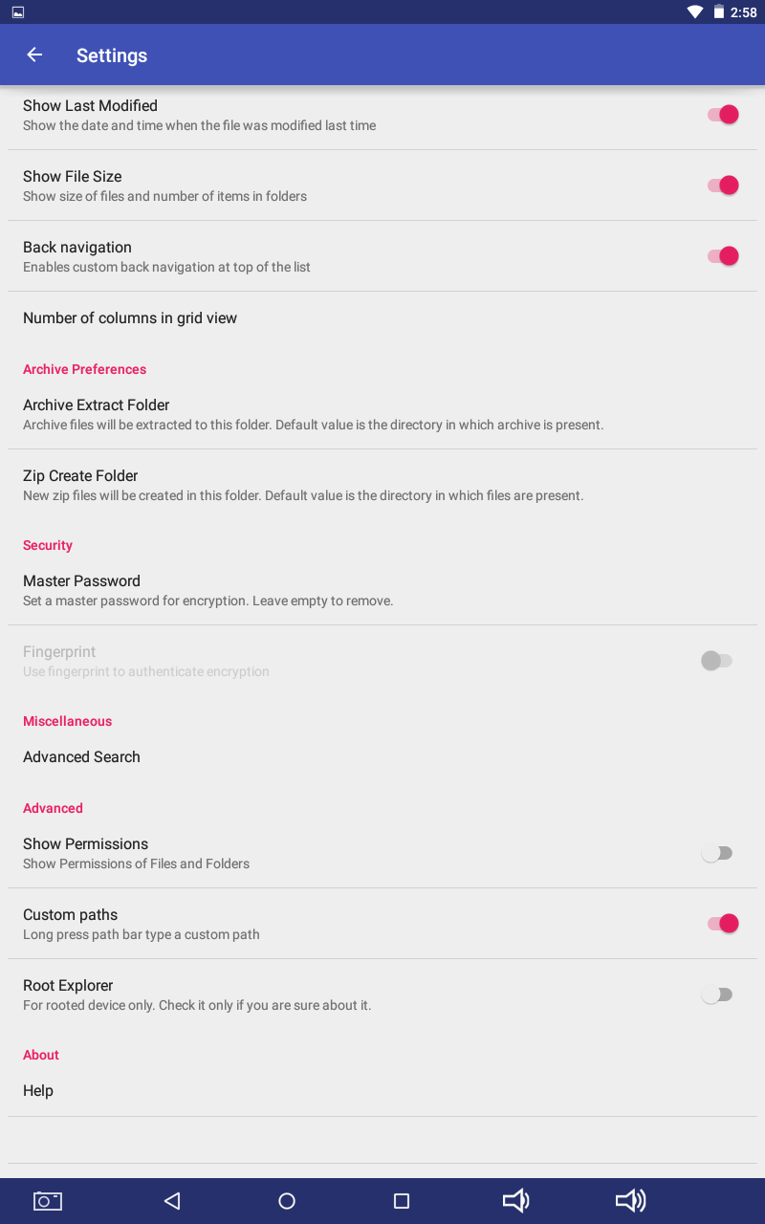
Task: Enable the Root Explorer switch
Action: coord(717,994)
